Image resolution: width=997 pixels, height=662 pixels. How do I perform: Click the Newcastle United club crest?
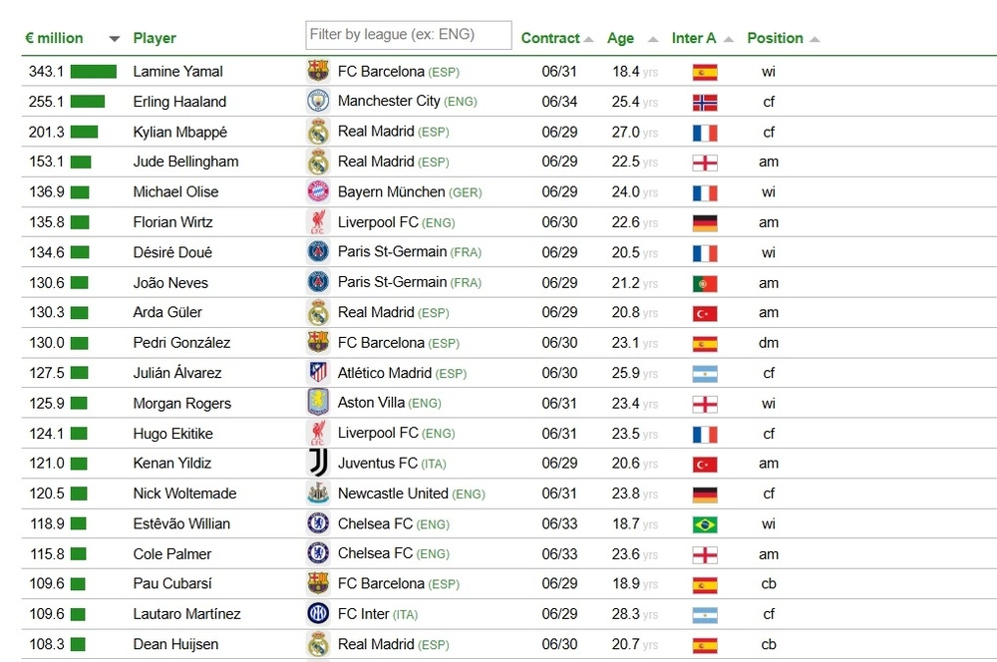point(318,494)
